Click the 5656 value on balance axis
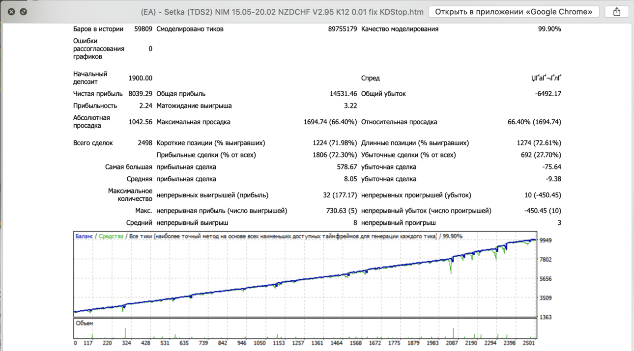Image resolution: width=634 pixels, height=351 pixels. [546, 279]
